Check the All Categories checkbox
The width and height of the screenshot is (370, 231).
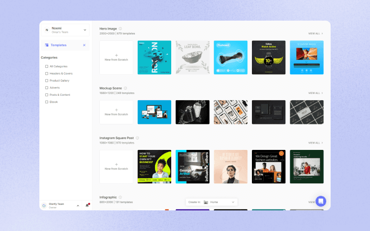tap(47, 66)
